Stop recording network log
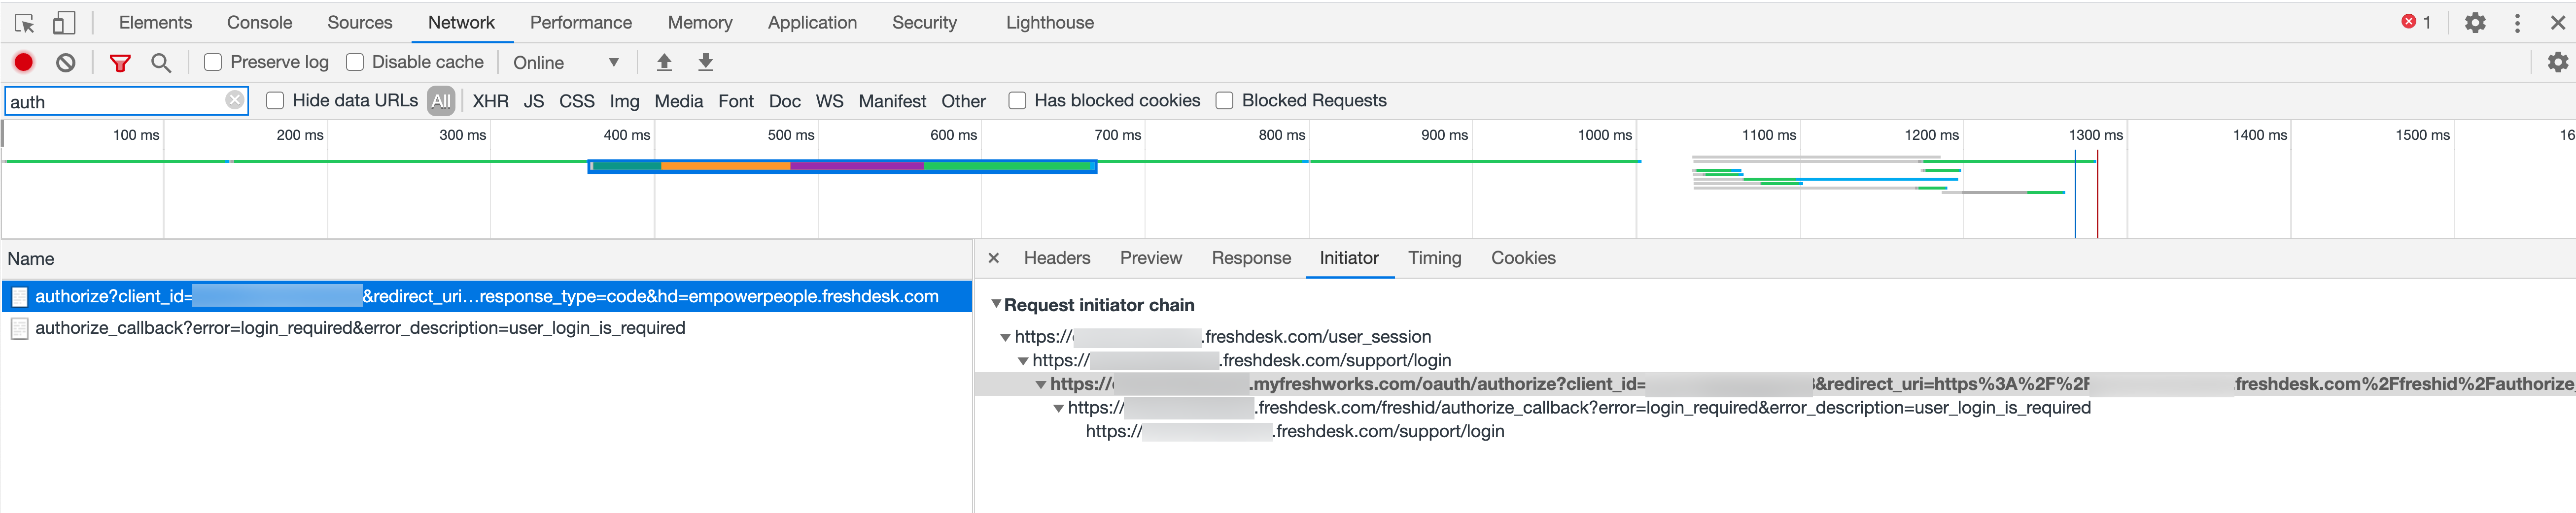Image resolution: width=2576 pixels, height=513 pixels. pos(24,62)
